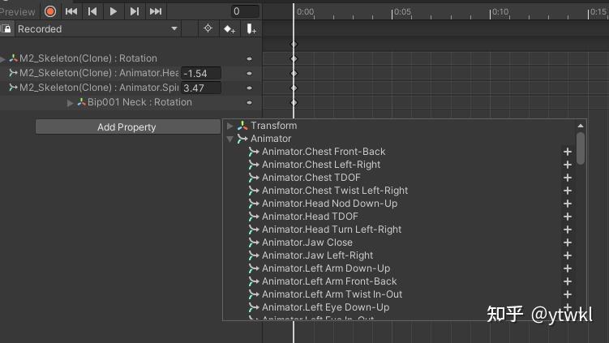Click the 0:05 mark on timeline ruler

click(x=401, y=12)
